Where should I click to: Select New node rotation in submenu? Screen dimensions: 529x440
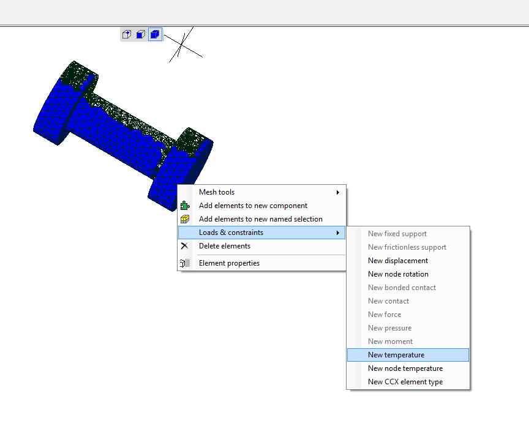tap(408, 274)
